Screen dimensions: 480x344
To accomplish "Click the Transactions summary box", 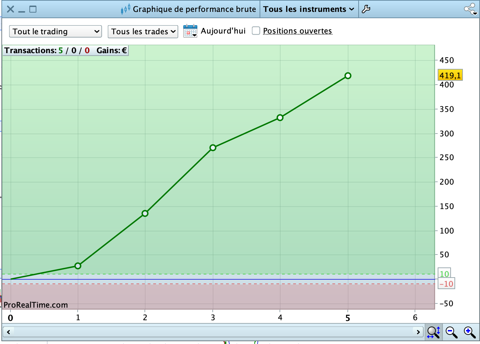I will click(65, 50).
